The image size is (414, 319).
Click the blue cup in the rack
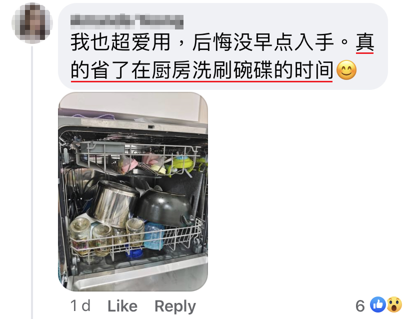pyautogui.click(x=154, y=236)
